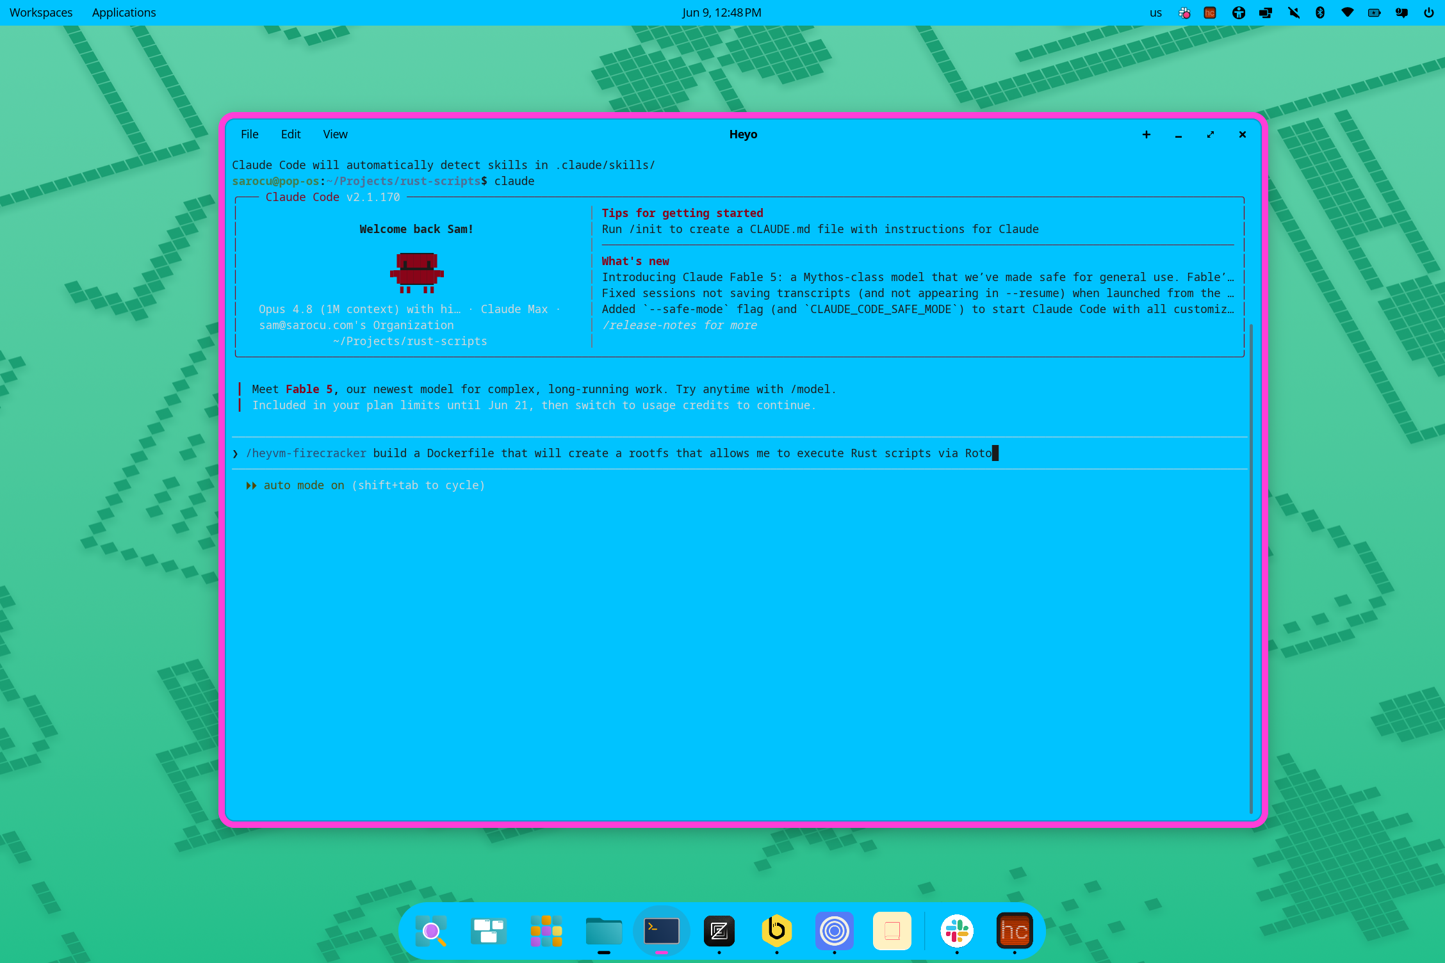Image resolution: width=1445 pixels, height=963 pixels.
Task: Click the 'Run /init to create a CLAUDE.md' tip
Action: pos(820,229)
